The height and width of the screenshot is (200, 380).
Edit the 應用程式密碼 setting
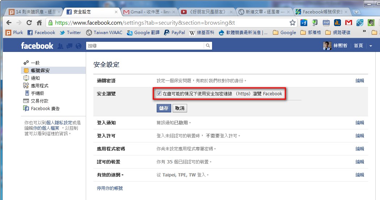[x=360, y=149]
